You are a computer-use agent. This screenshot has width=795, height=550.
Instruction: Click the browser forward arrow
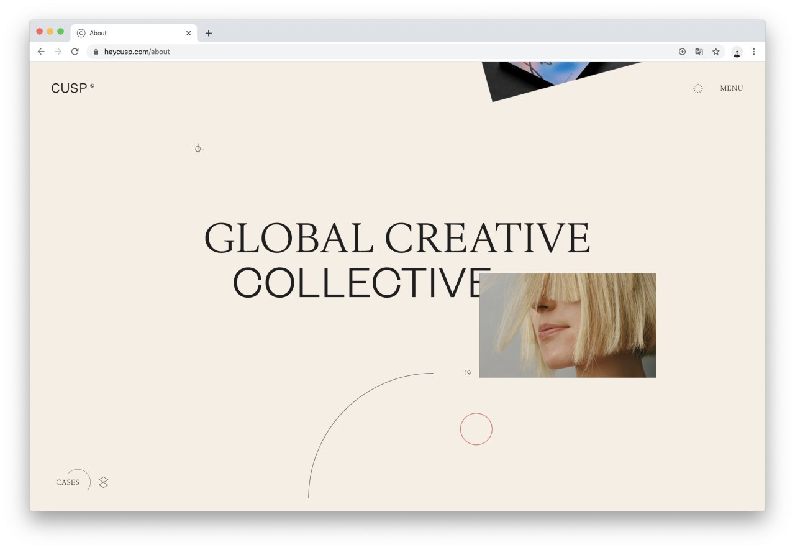(58, 52)
